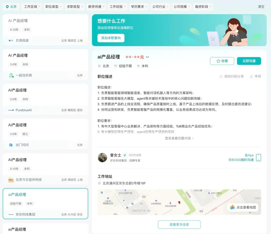
Task: Click the eye icon beside hidden salary
Action: pos(148,57)
